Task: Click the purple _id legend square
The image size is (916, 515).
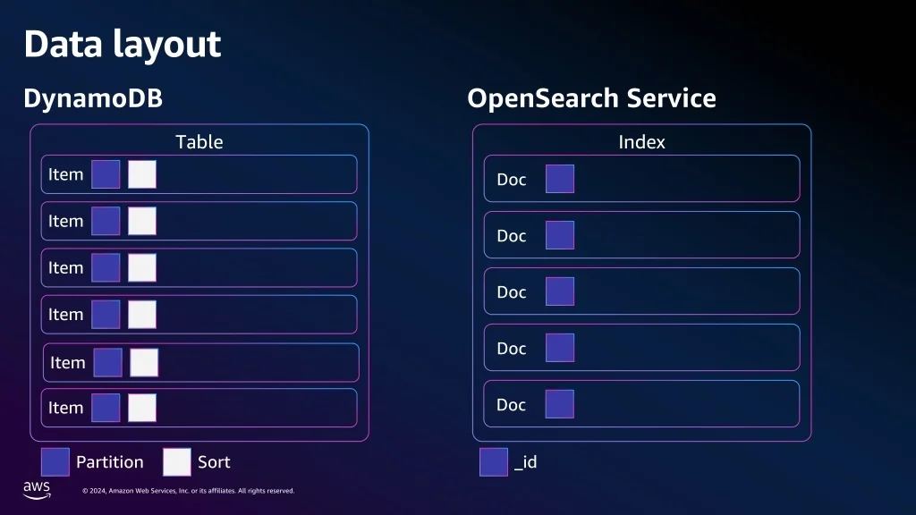Action: point(494,461)
